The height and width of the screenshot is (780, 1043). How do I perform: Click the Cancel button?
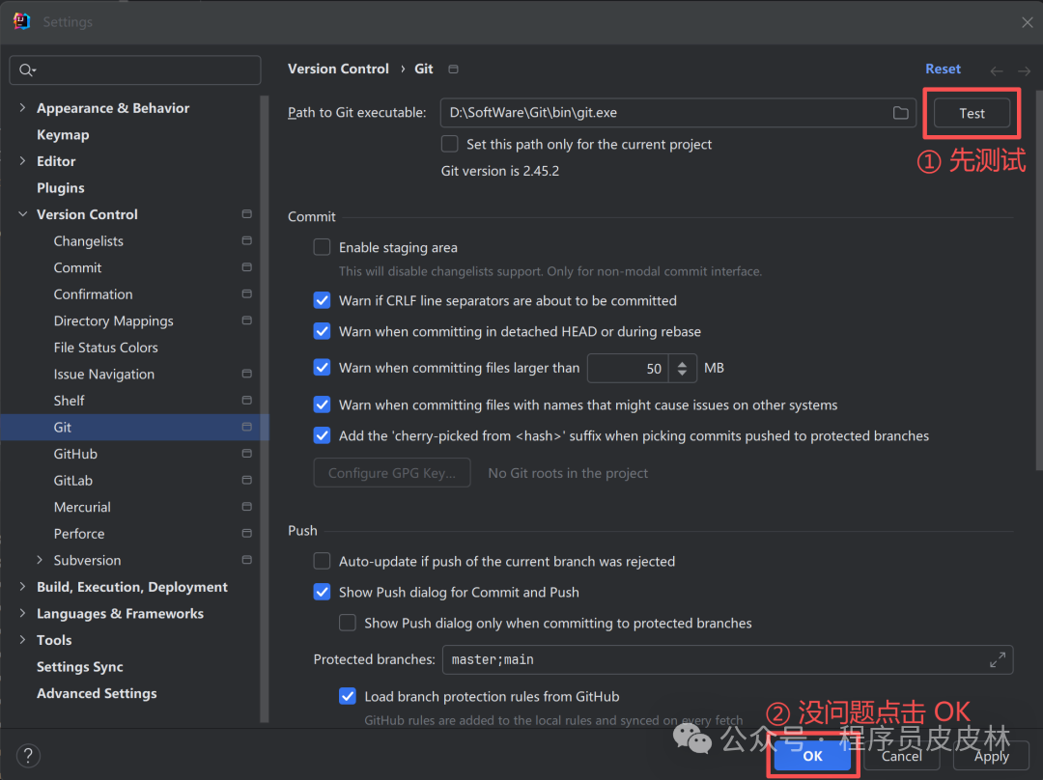click(x=901, y=756)
